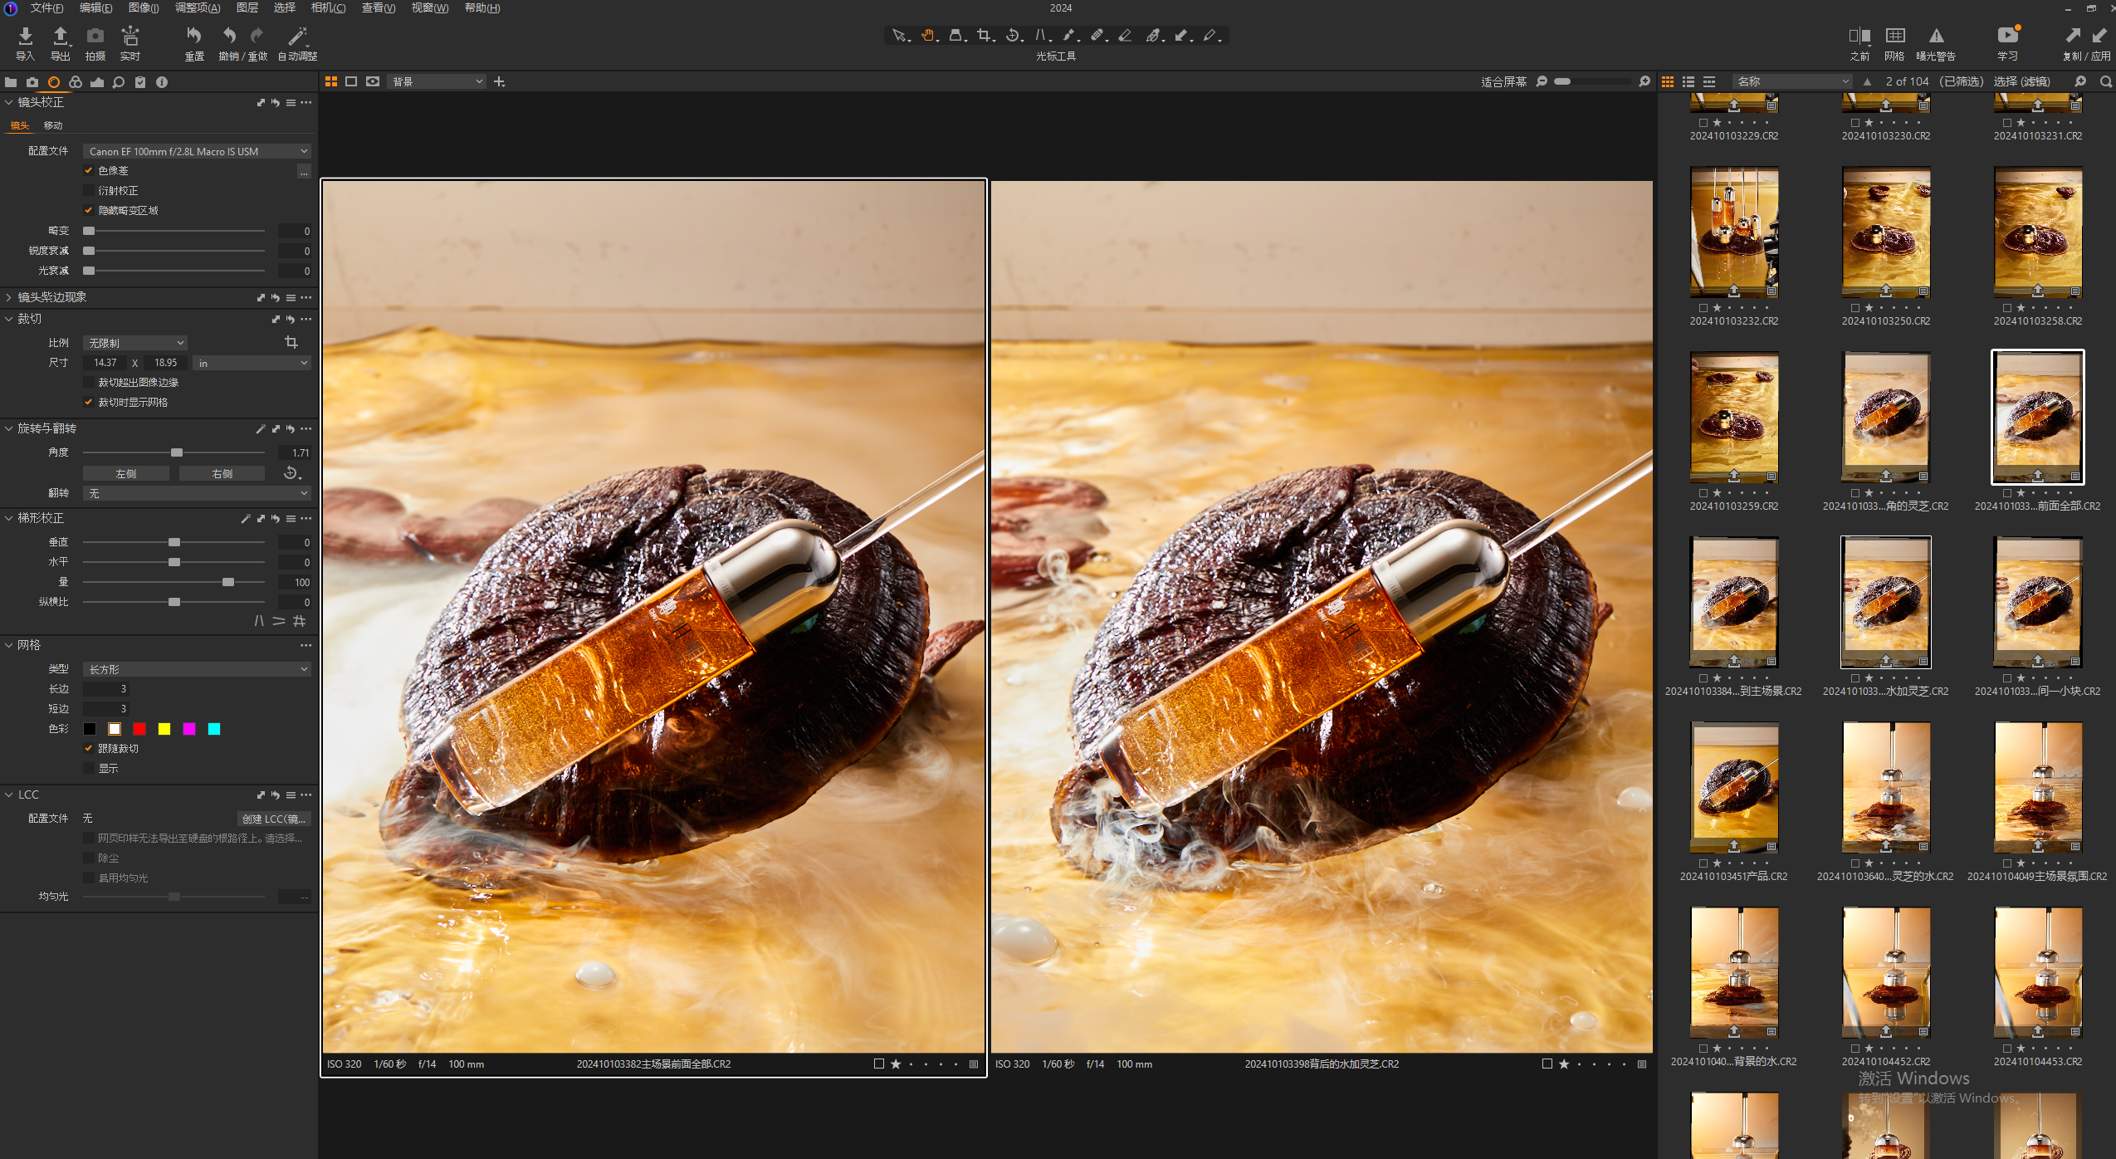Switch browser to list view icon

[1688, 81]
